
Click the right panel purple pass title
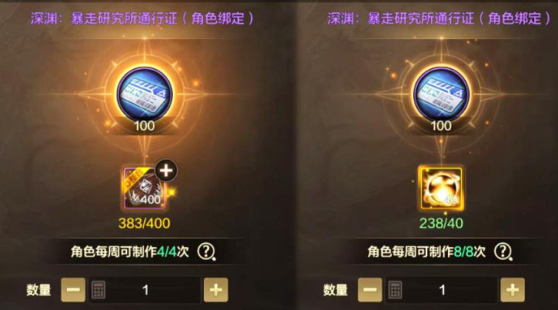click(439, 19)
